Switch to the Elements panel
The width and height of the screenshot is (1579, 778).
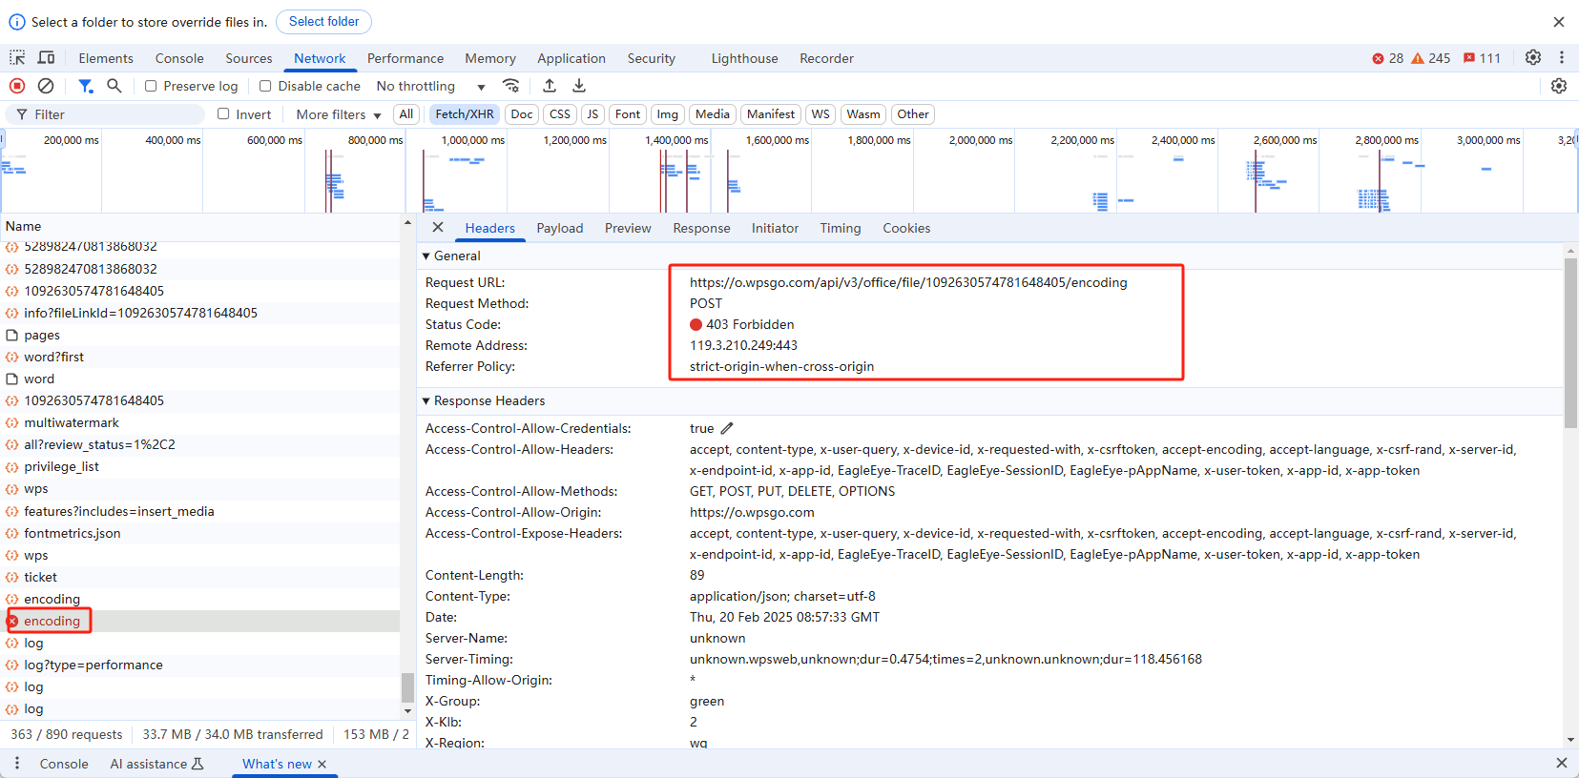click(x=106, y=58)
